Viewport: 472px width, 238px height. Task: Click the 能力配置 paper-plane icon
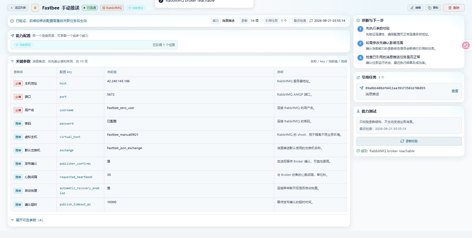tap(12, 36)
